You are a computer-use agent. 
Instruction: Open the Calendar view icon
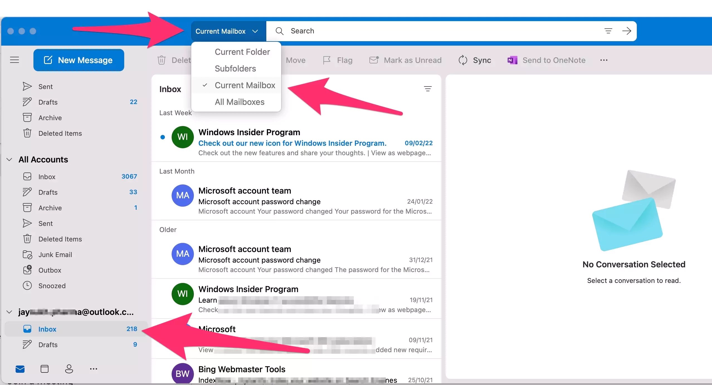pyautogui.click(x=45, y=369)
